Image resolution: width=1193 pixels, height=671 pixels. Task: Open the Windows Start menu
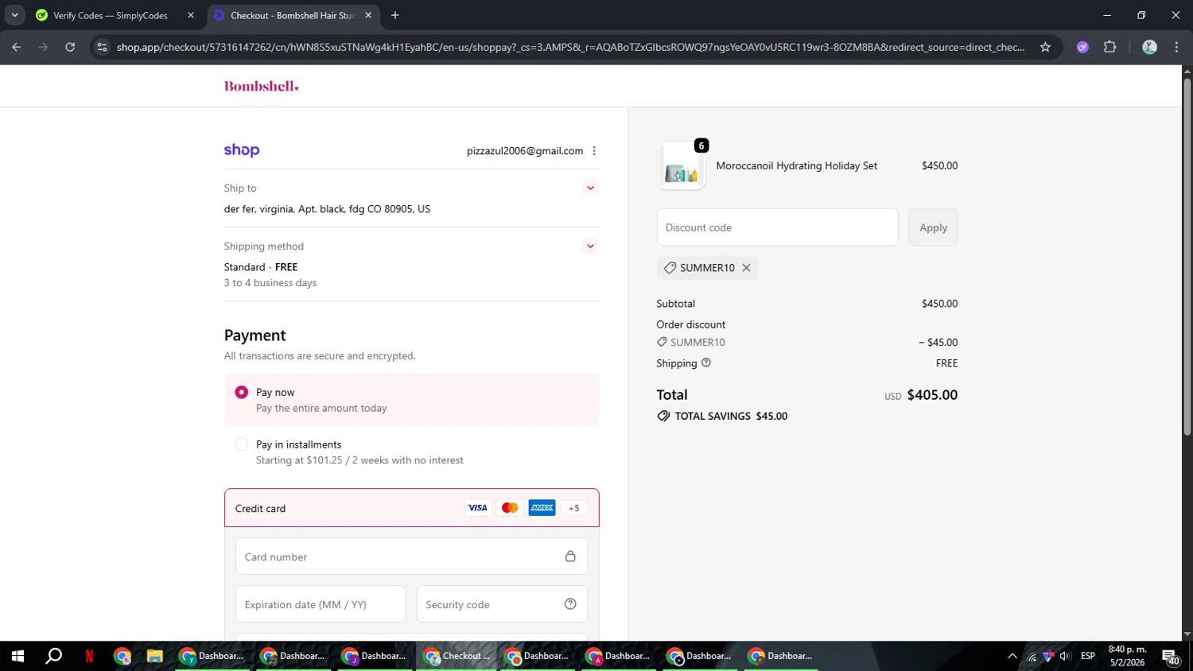(x=17, y=656)
